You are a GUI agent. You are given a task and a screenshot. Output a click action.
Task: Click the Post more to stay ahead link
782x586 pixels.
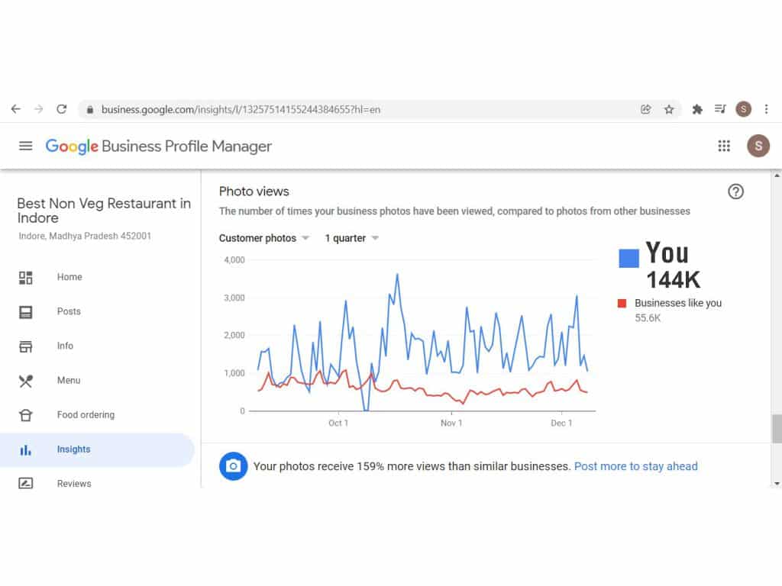tap(635, 466)
